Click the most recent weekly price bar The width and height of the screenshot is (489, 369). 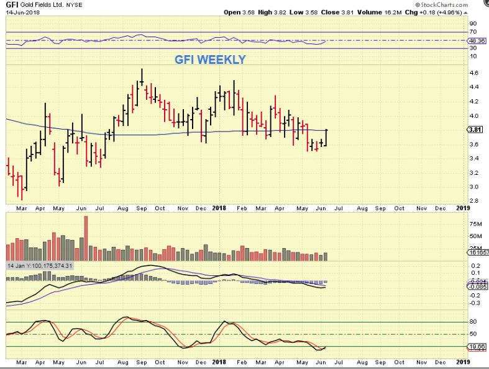(326, 137)
